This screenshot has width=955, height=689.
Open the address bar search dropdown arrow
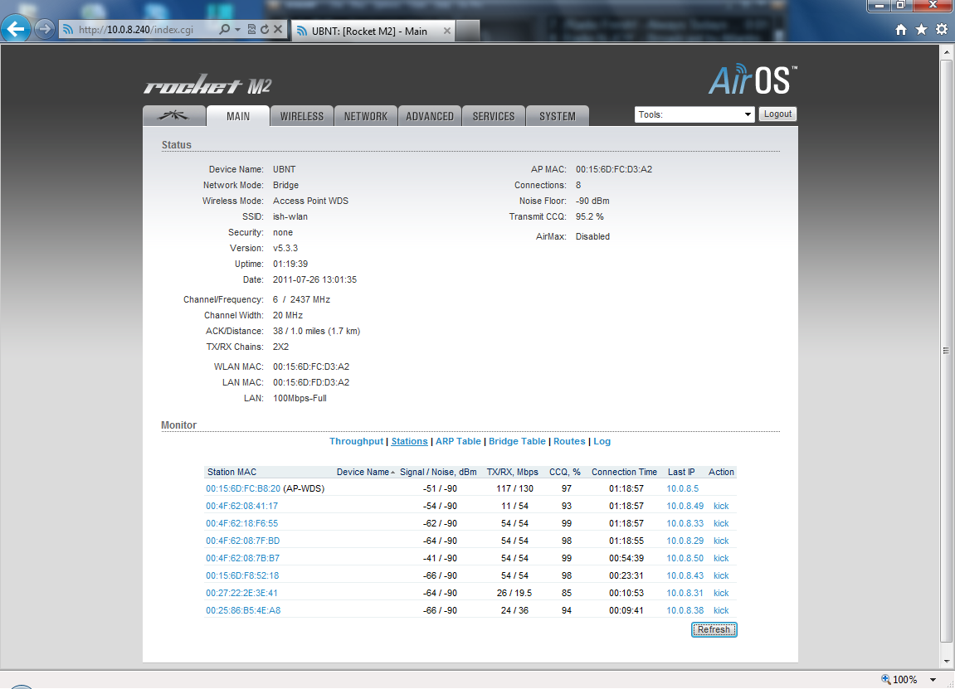click(x=237, y=30)
